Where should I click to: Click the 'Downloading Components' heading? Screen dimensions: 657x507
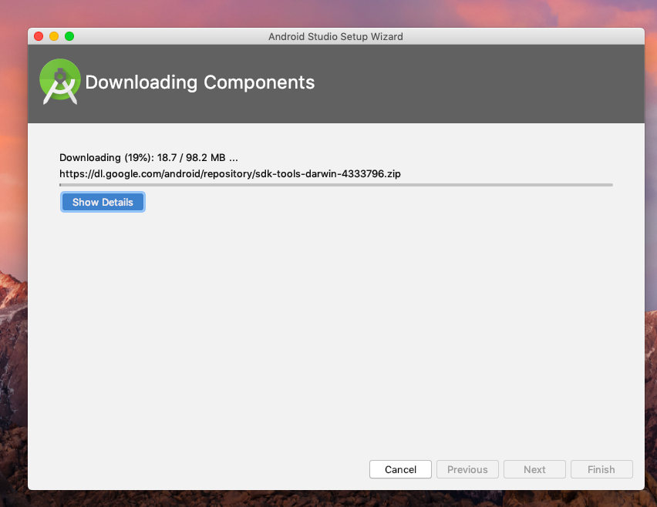(x=200, y=82)
